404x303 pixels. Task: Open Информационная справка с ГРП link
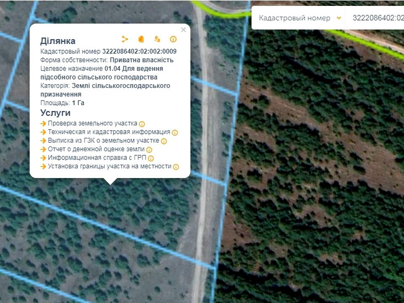point(97,158)
